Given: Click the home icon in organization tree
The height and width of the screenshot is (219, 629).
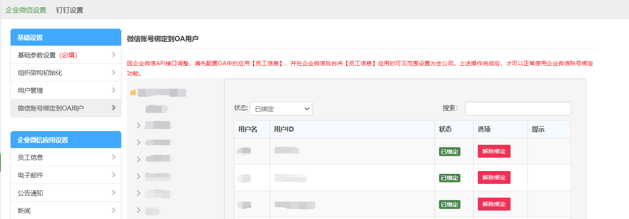Looking at the screenshot, I should pos(133,93).
